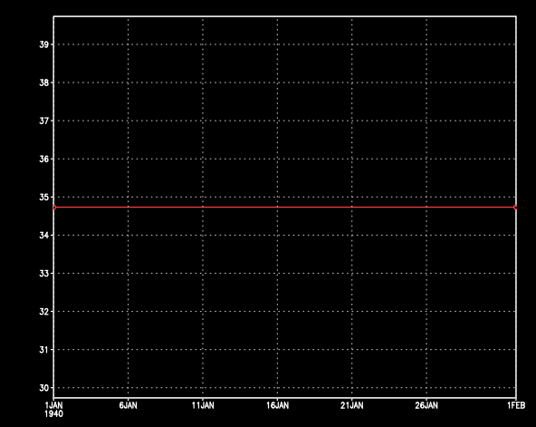Click the 21JAN x-axis label
This screenshot has width=536, height=427.
[351, 405]
